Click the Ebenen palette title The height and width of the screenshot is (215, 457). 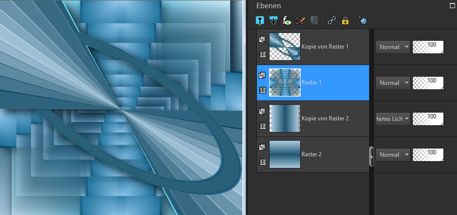click(269, 6)
